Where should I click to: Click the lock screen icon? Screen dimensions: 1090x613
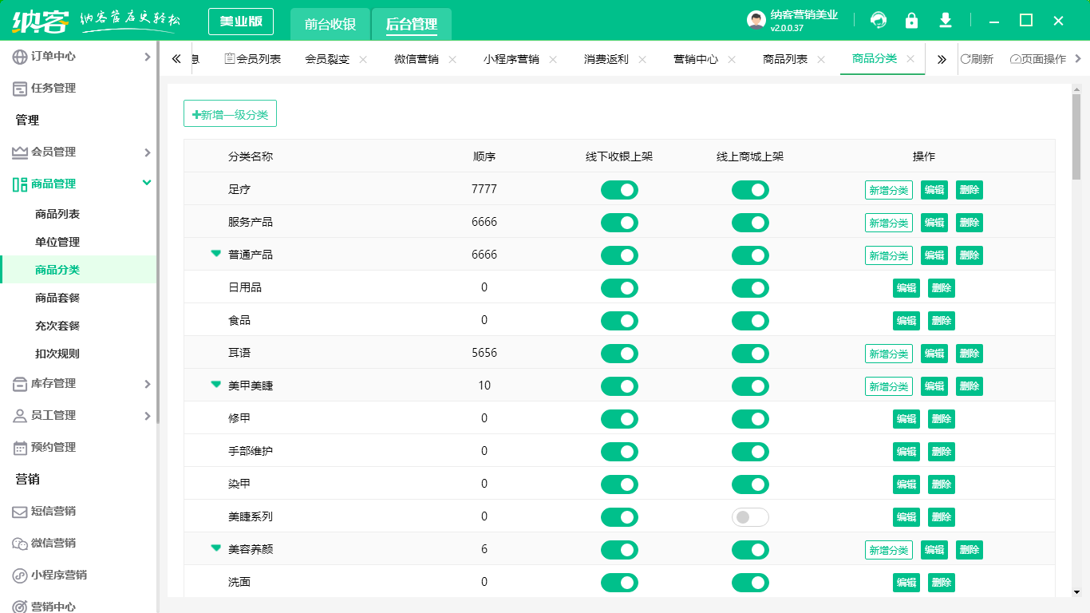tap(911, 21)
